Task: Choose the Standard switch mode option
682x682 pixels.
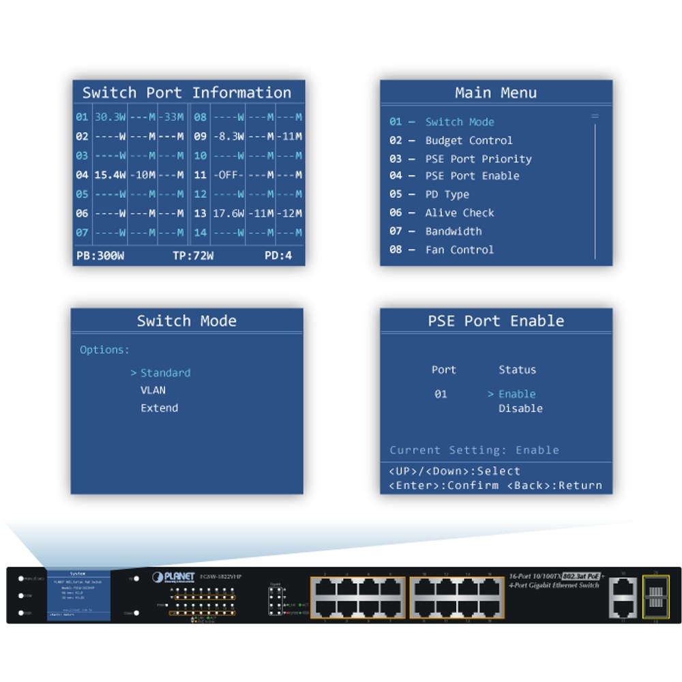Action: (x=165, y=373)
